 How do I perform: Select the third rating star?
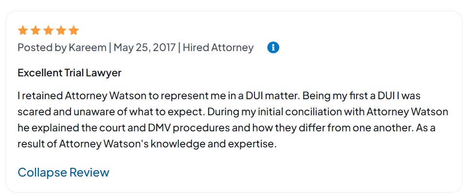pos(48,31)
